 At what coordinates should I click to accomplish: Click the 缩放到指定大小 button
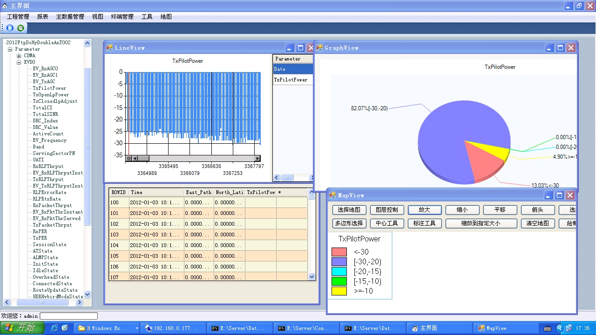(x=481, y=223)
